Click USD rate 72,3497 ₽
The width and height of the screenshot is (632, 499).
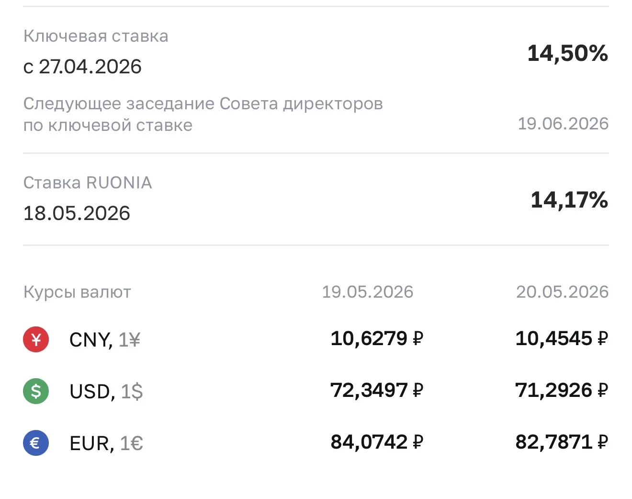[377, 390]
